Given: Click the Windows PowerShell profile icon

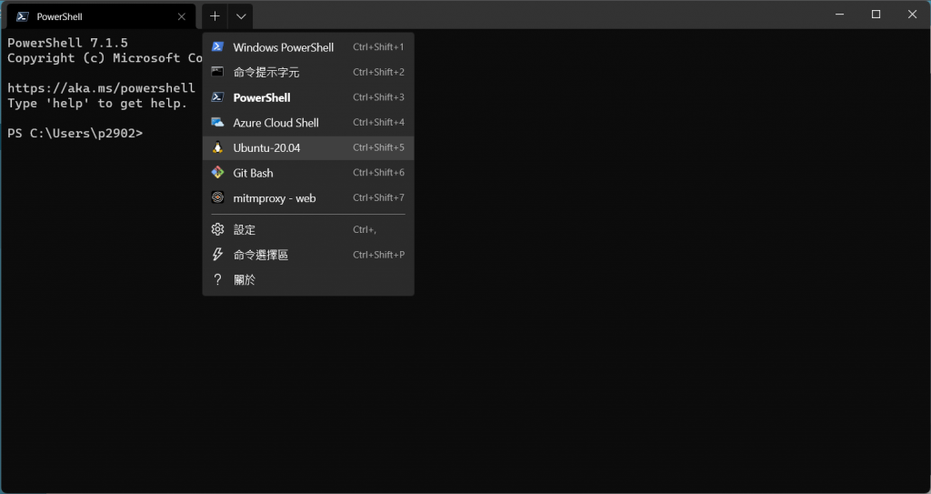Looking at the screenshot, I should 217,47.
